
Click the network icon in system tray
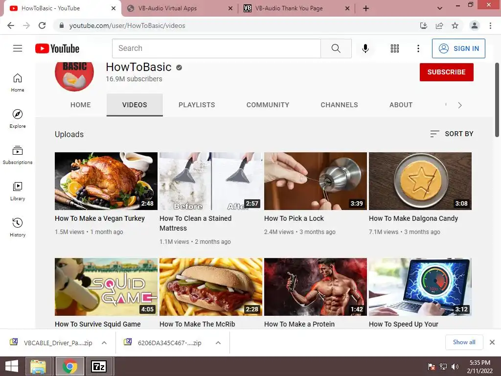[443, 367]
